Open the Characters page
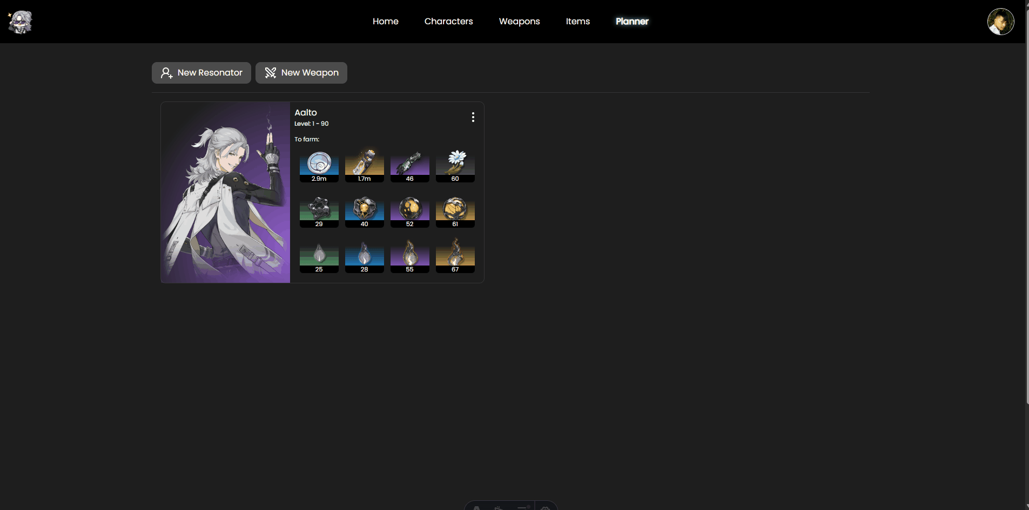The width and height of the screenshot is (1029, 510). point(449,22)
